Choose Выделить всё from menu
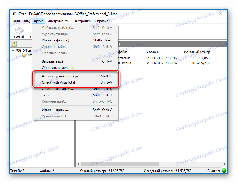The height and width of the screenshot is (183, 237). coord(75,61)
